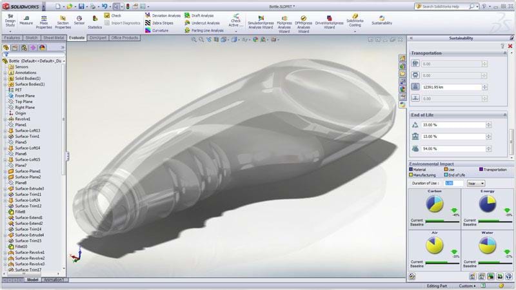This screenshot has width=516, height=290.
Task: Open the Measure tool
Action: pos(26,20)
